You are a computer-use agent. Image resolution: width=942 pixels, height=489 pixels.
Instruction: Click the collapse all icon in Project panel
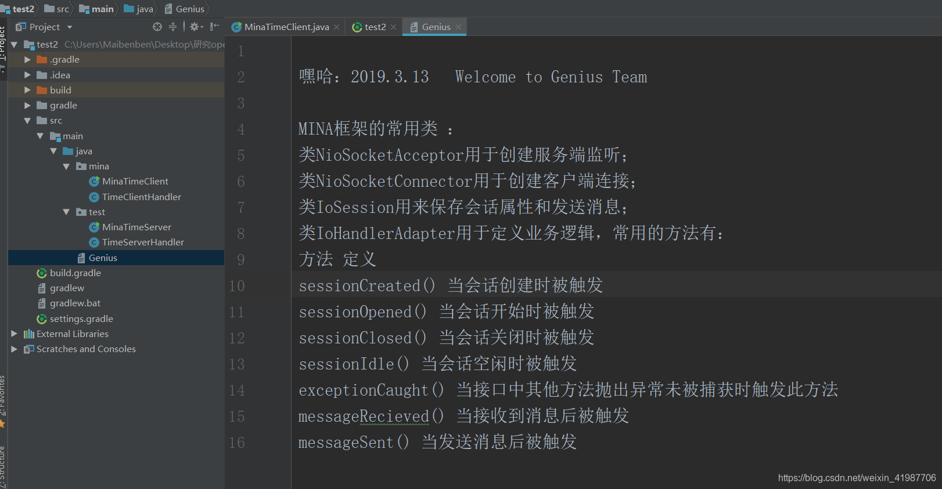point(172,27)
